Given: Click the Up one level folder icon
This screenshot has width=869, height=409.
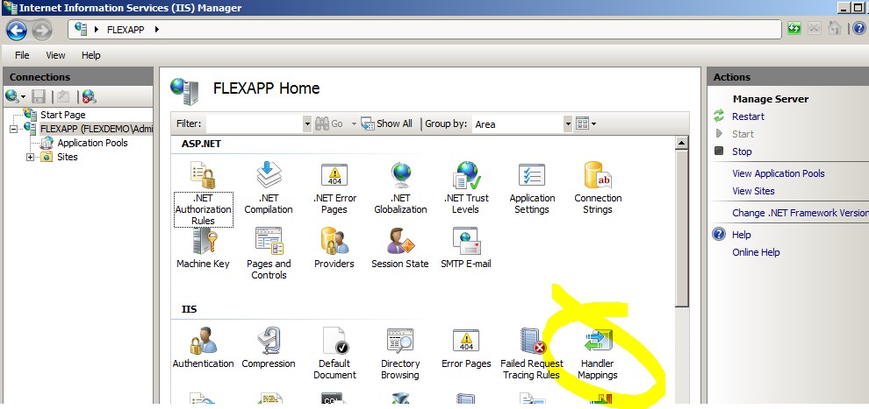Looking at the screenshot, I should tap(64, 96).
